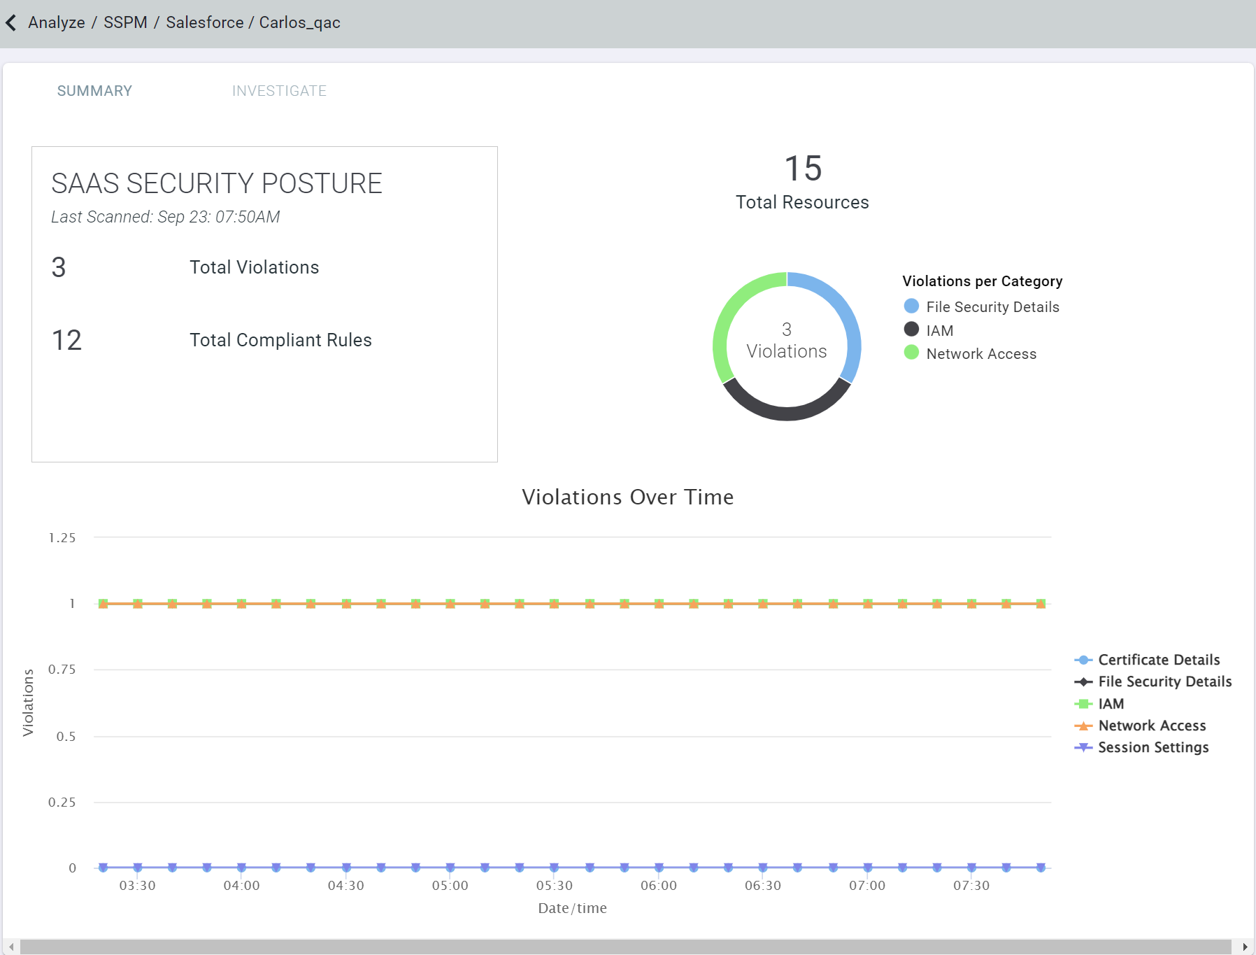
Task: Hide File Security Details line series
Action: click(1164, 681)
